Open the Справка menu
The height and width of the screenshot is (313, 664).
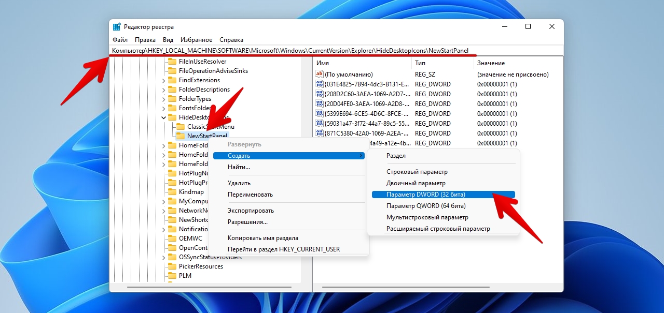tap(231, 40)
